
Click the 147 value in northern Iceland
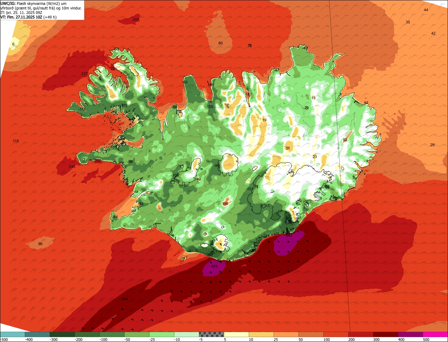point(248,94)
